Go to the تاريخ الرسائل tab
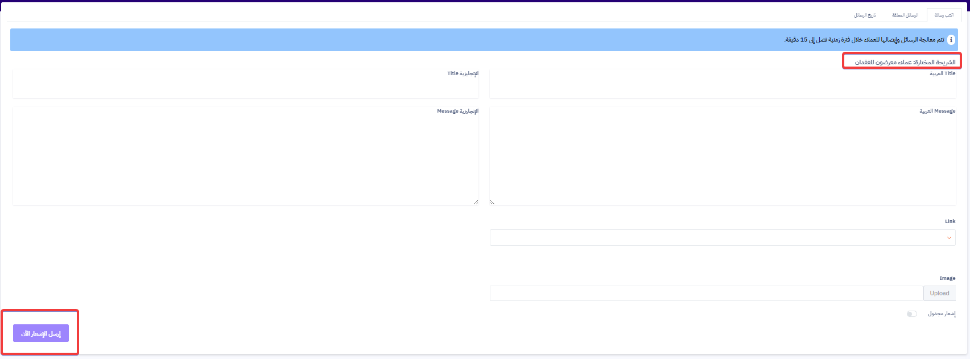Viewport: 970px width, 359px height. tap(865, 15)
